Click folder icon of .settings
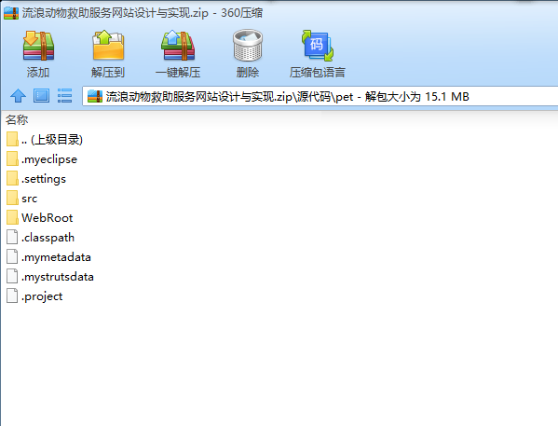Viewport: 558px width, 426px height. pyautogui.click(x=12, y=178)
